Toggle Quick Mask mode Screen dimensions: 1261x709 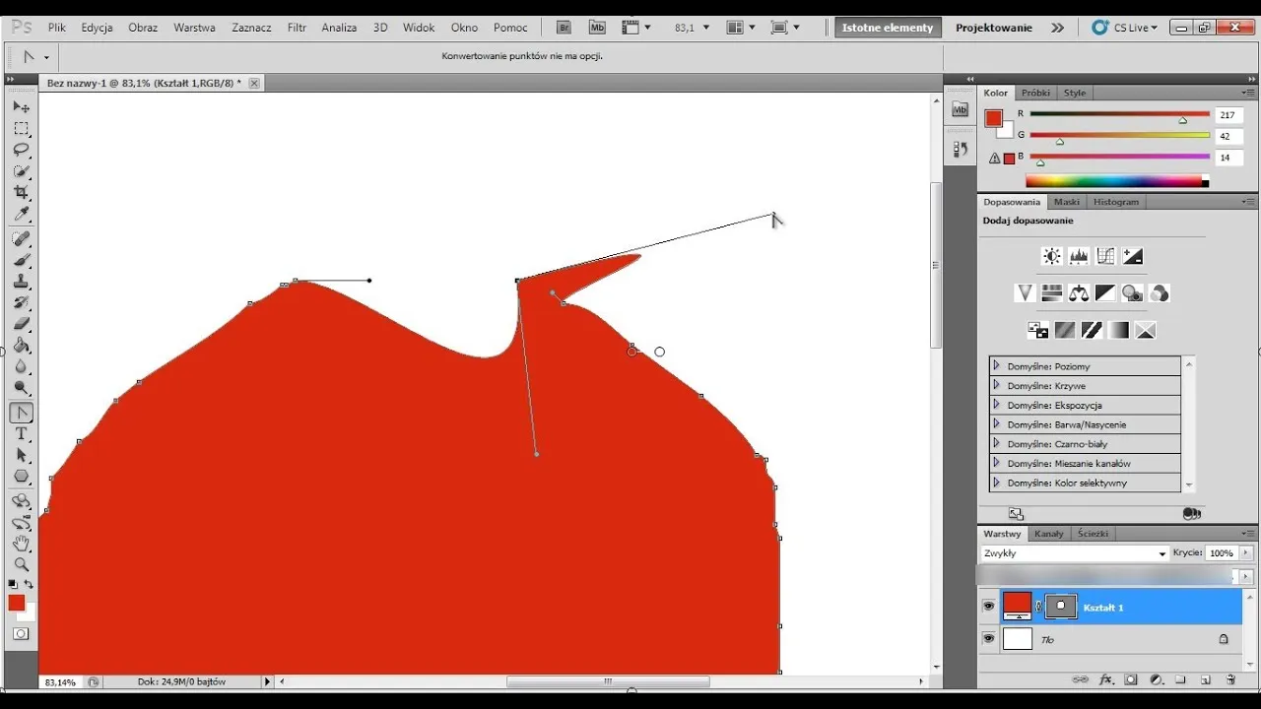pyautogui.click(x=21, y=634)
